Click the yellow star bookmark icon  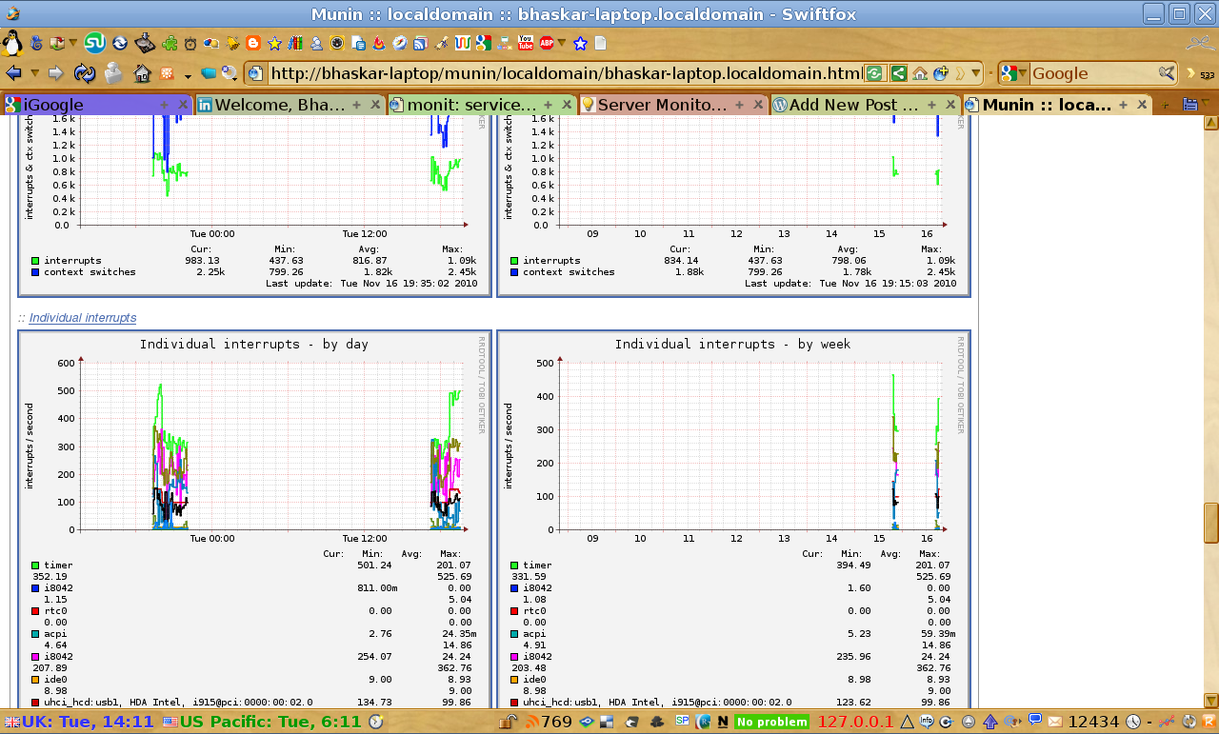click(274, 43)
